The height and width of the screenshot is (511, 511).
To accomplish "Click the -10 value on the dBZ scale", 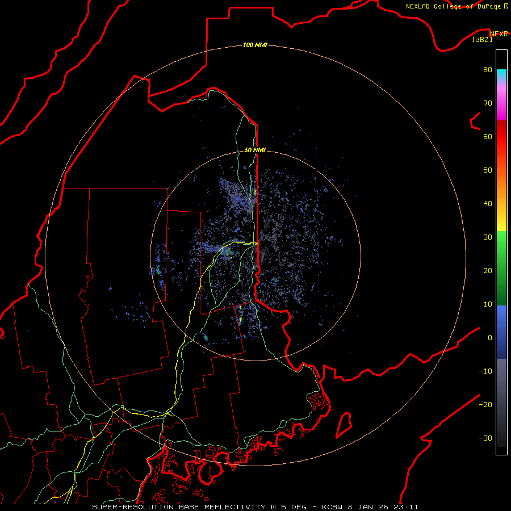I will [x=485, y=371].
